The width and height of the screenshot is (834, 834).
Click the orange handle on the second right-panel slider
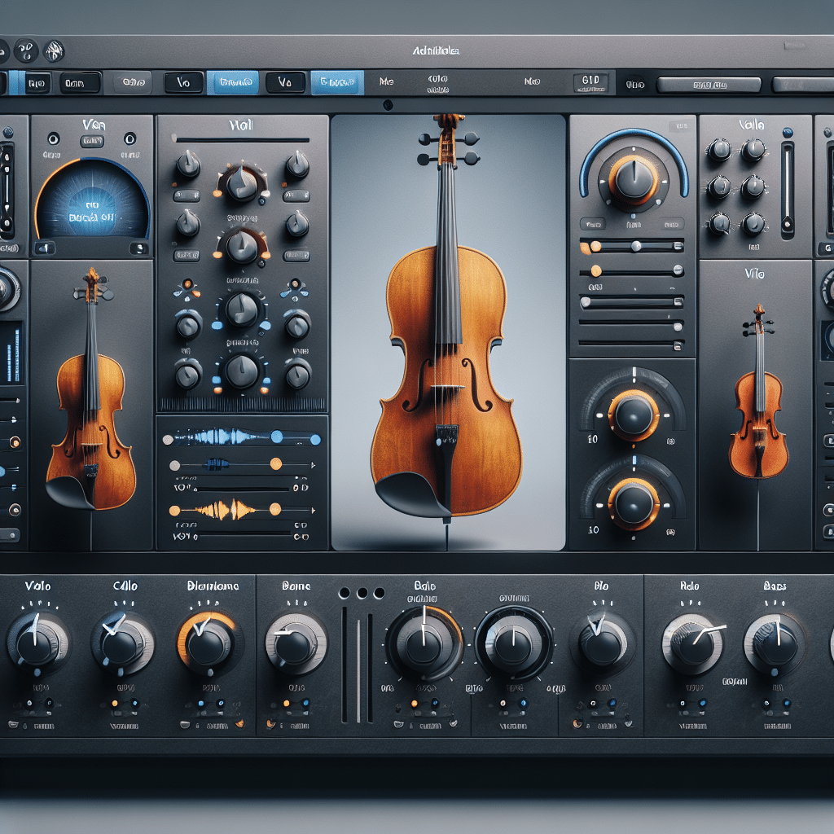pyautogui.click(x=596, y=271)
